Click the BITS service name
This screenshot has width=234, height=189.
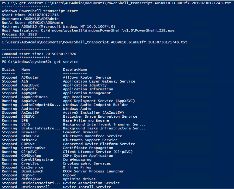(x=26, y=124)
